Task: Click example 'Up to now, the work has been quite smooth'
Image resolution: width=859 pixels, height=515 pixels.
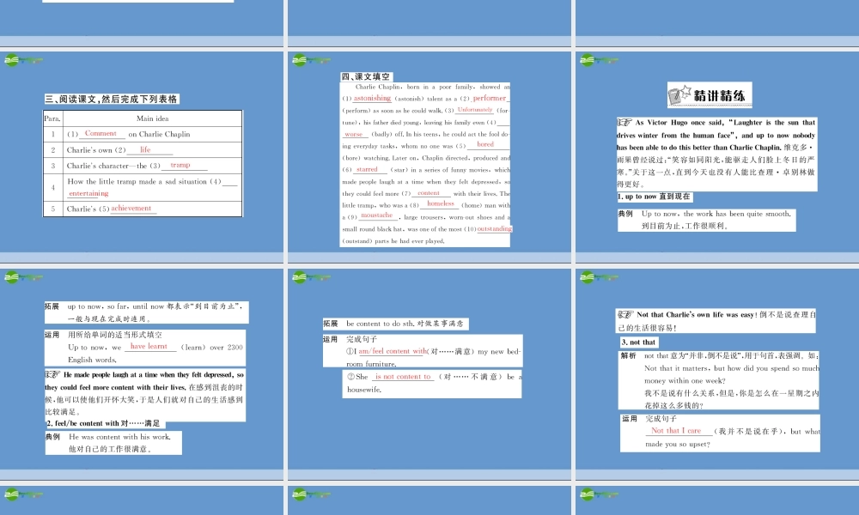Action: point(716,214)
